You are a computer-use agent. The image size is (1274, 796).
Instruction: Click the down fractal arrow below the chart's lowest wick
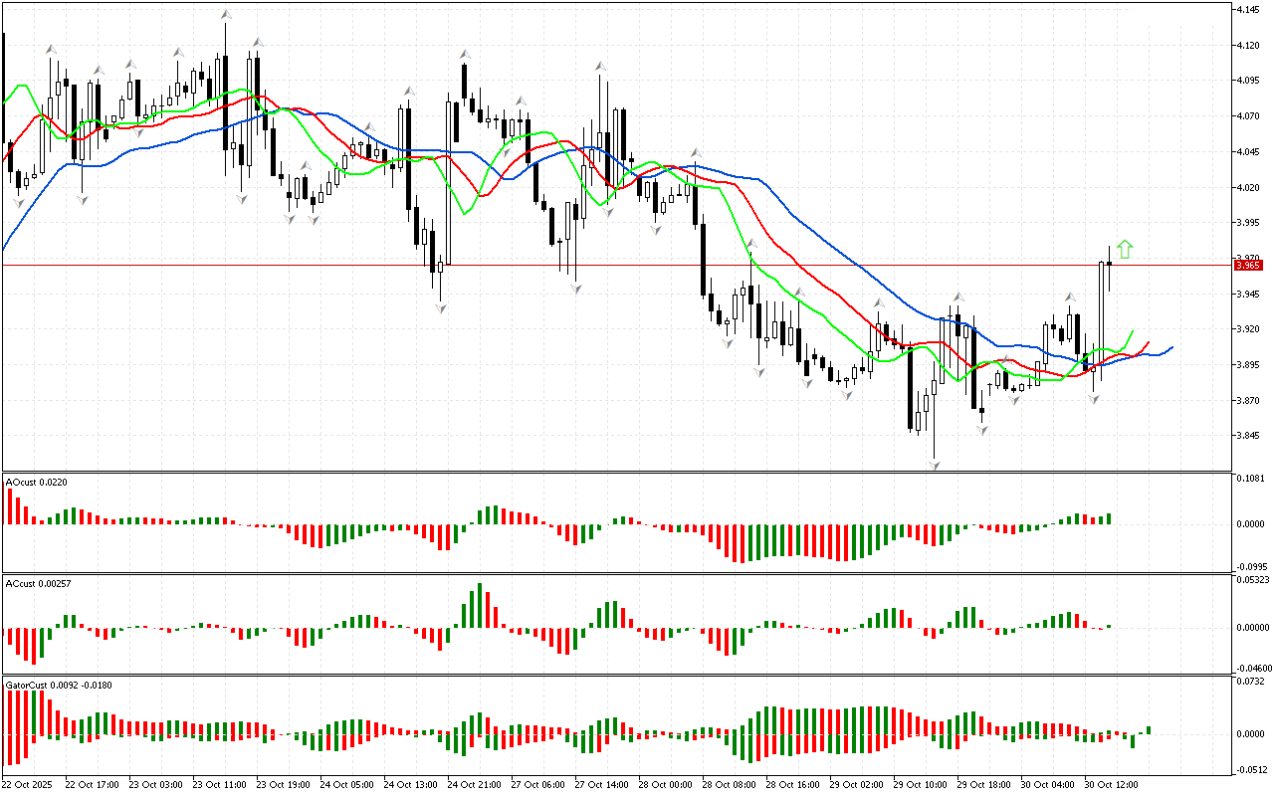[934, 465]
